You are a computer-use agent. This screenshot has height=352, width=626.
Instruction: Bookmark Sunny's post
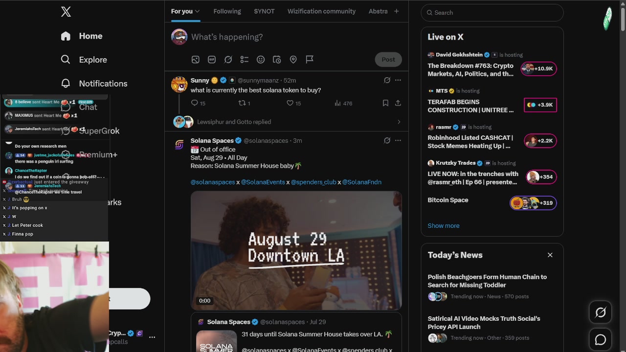click(385, 103)
